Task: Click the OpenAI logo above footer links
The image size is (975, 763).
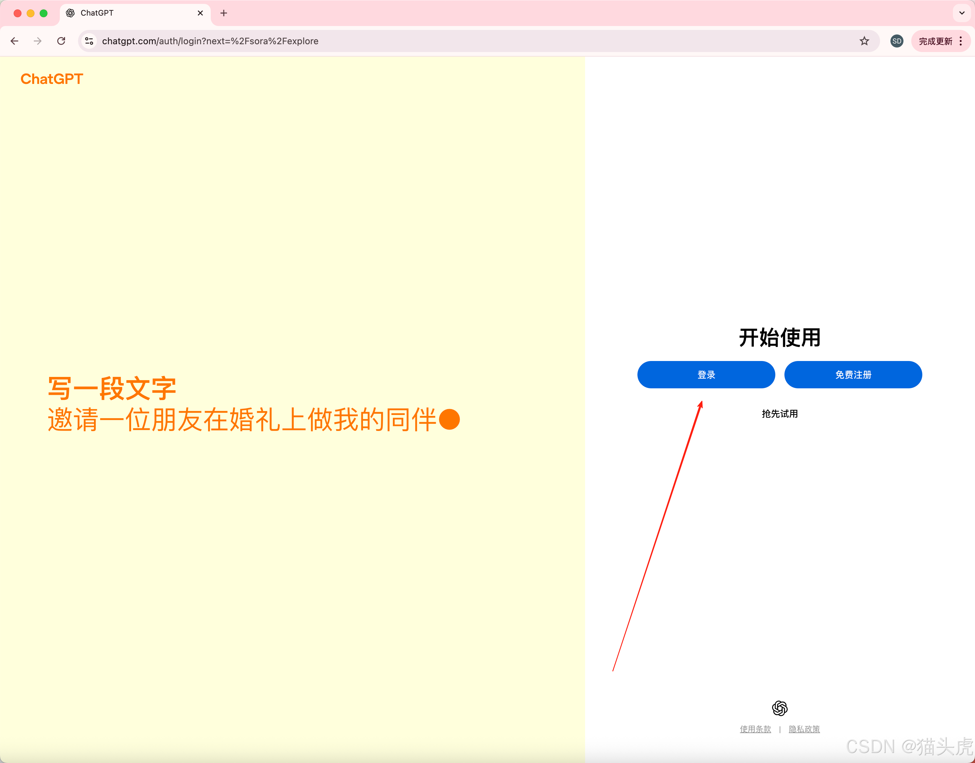Action: tap(779, 708)
